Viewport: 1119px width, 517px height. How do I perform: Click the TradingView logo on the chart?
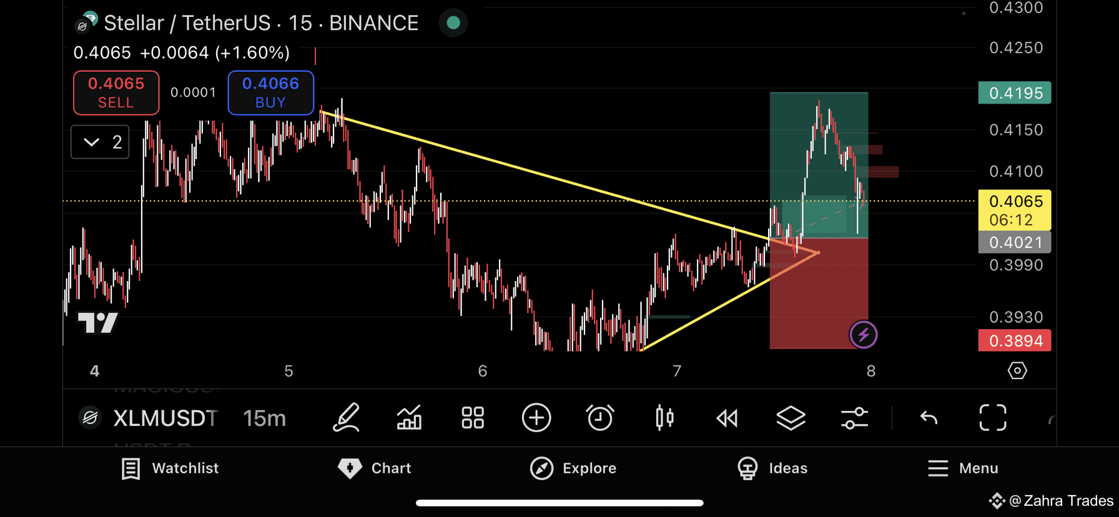pos(97,323)
